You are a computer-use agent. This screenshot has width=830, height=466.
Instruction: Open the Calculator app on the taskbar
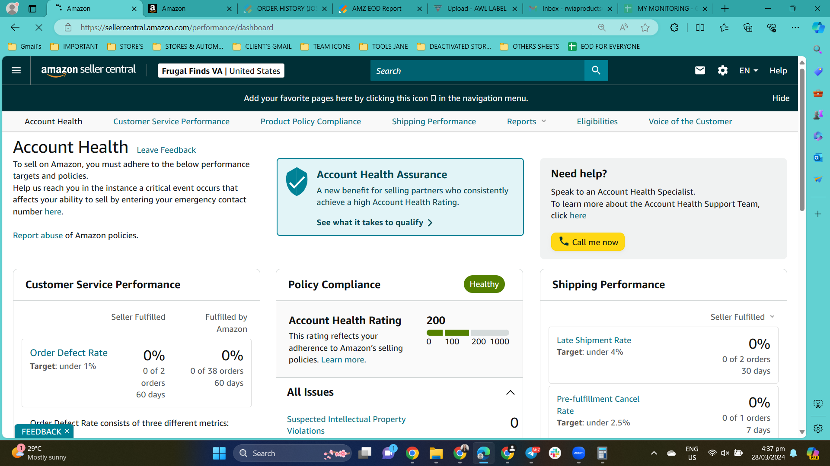(x=602, y=453)
